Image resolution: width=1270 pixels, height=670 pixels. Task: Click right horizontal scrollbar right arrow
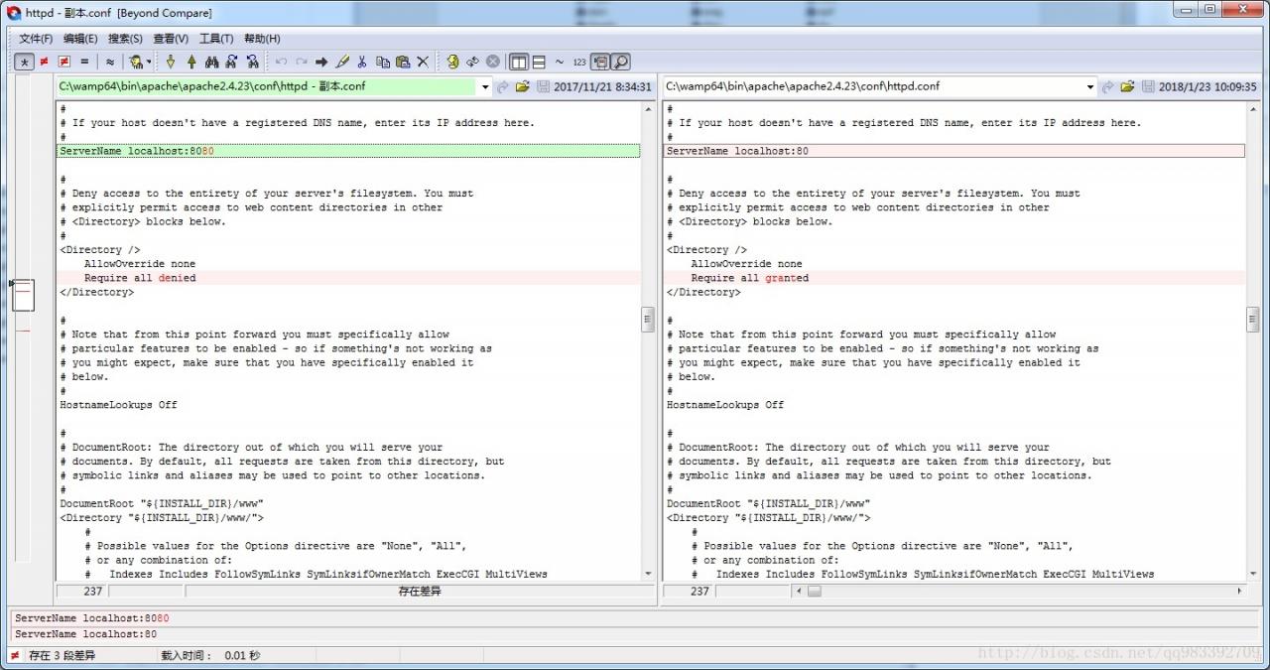coord(1239,591)
